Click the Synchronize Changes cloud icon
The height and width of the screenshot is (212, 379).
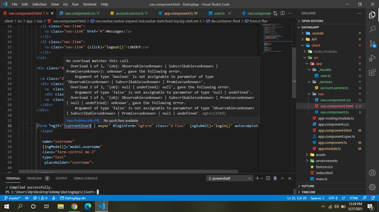[x=27, y=198]
